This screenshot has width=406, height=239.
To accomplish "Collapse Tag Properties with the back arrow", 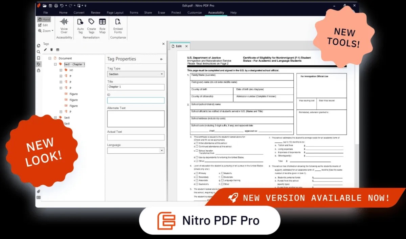I will pos(162,59).
